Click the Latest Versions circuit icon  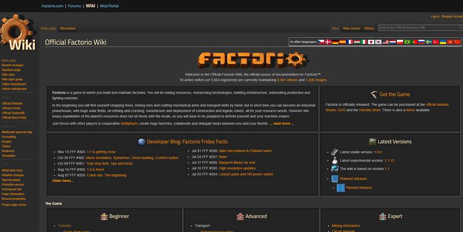(372, 142)
